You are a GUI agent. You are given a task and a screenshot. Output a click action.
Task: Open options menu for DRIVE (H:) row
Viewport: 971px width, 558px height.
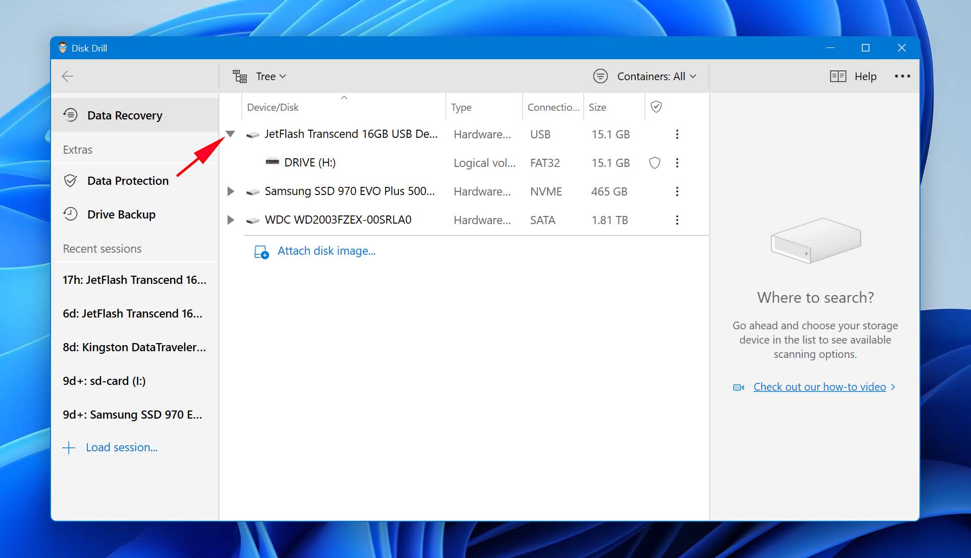(x=677, y=163)
